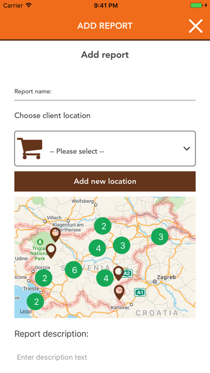Select green cluster 2 below Trieste
210x373 pixels.
(x=35, y=302)
